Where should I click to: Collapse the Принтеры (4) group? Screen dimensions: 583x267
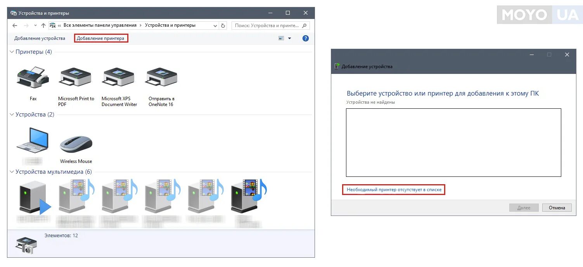pyautogui.click(x=12, y=52)
